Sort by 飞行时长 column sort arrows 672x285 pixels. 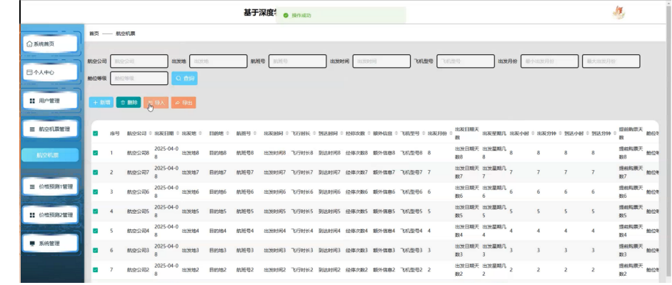(x=314, y=134)
